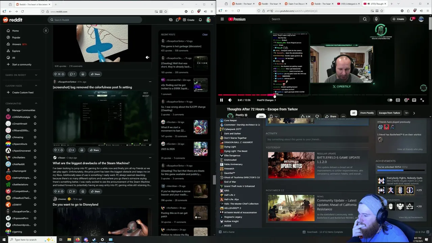Pause the YouTube video

[x=221, y=100]
